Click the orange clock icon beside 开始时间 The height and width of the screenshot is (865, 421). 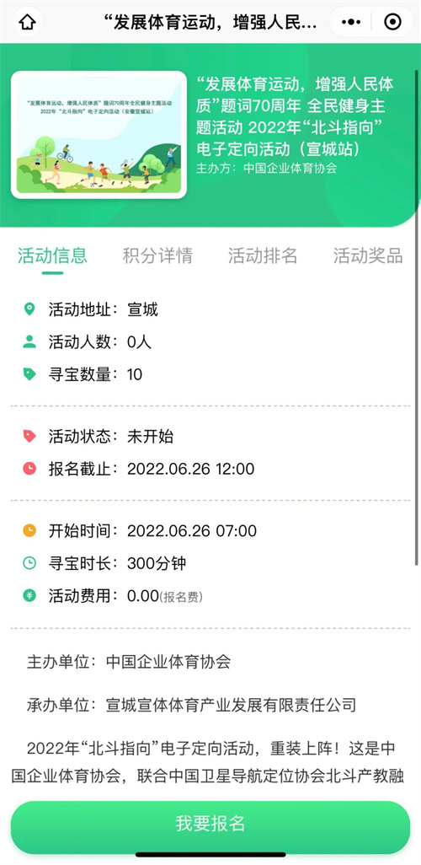point(29,530)
